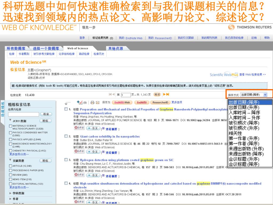Switch to 选择一个数据库 tab
The height and width of the screenshot is (205, 273).
[x=46, y=49]
